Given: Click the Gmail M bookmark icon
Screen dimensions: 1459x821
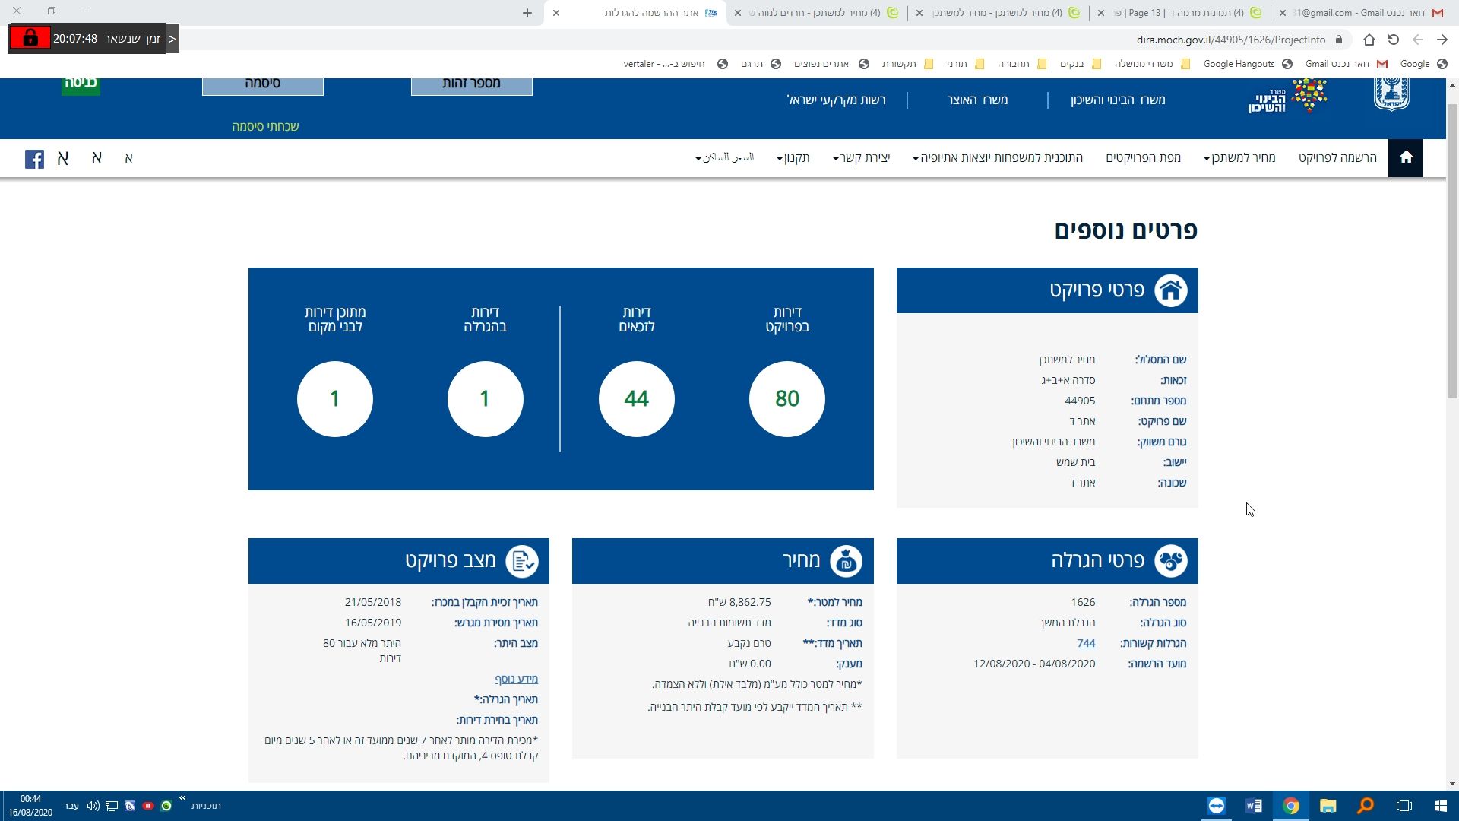Looking at the screenshot, I should click(1380, 64).
